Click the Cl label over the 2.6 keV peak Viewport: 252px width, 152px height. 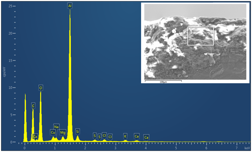point(104,135)
